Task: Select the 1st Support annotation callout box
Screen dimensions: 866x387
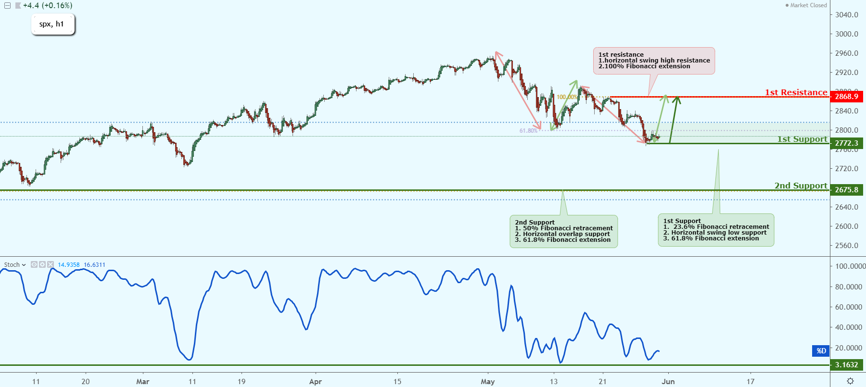Action: 716,230
